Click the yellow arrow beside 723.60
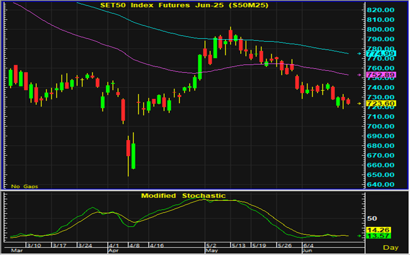 click(x=359, y=104)
